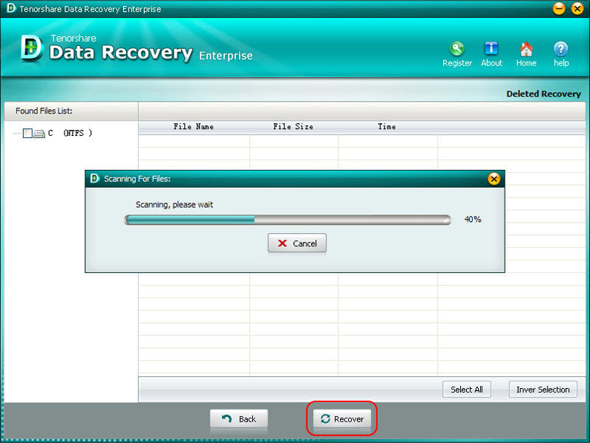Screen dimensions: 590x443
Task: Open help question mark icon
Action: point(561,50)
